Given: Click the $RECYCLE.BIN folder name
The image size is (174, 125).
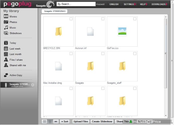Looking at the screenshot, I should pyautogui.click(x=52, y=48).
